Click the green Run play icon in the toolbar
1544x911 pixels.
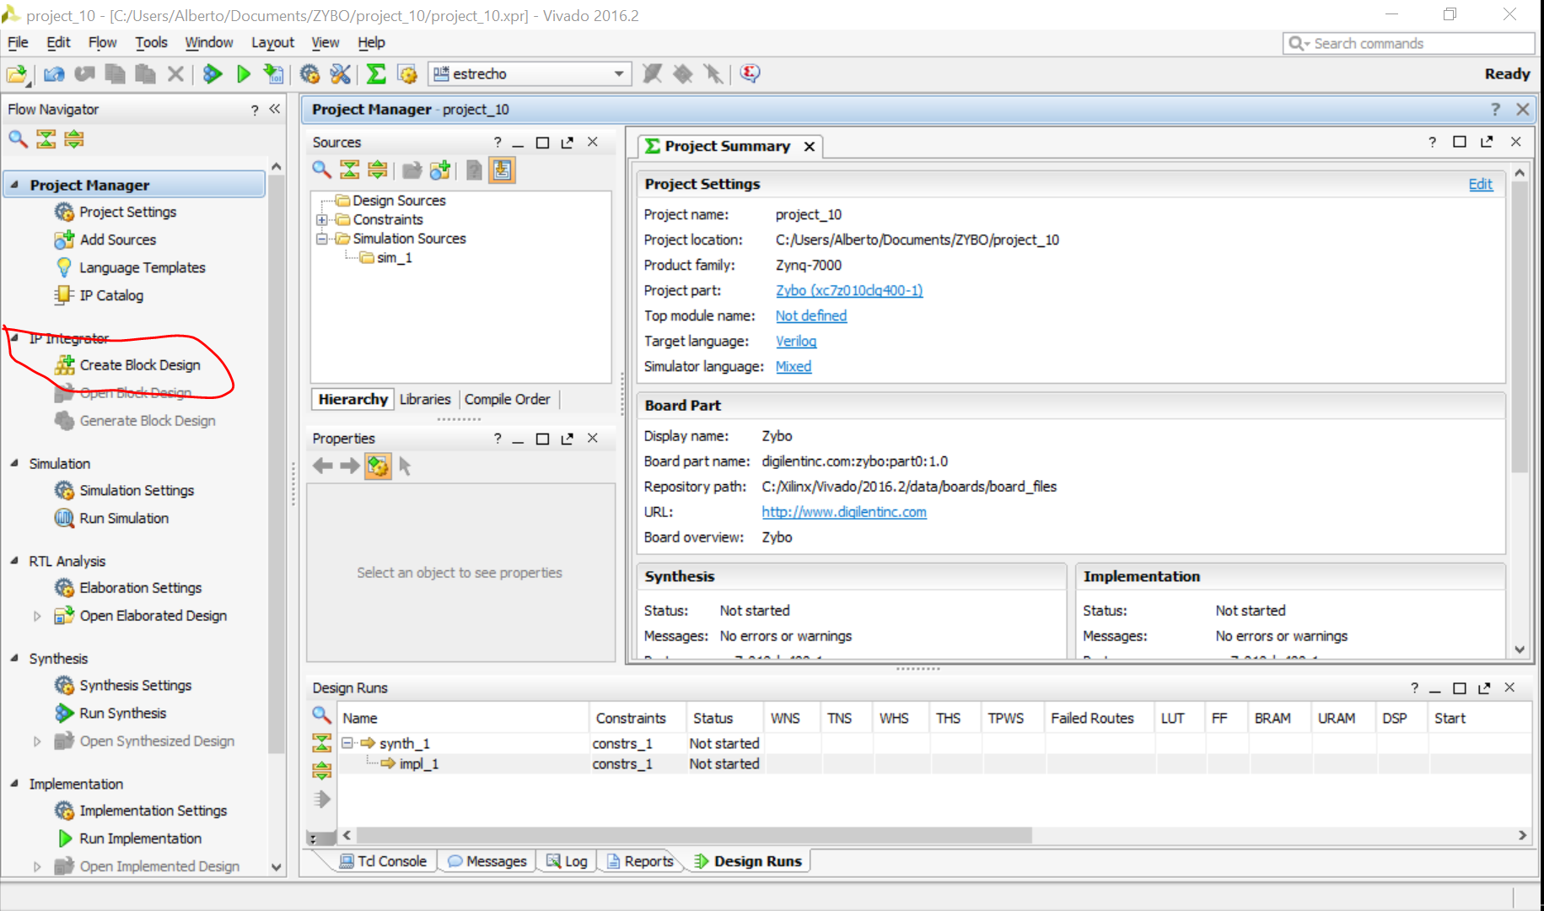(x=243, y=73)
